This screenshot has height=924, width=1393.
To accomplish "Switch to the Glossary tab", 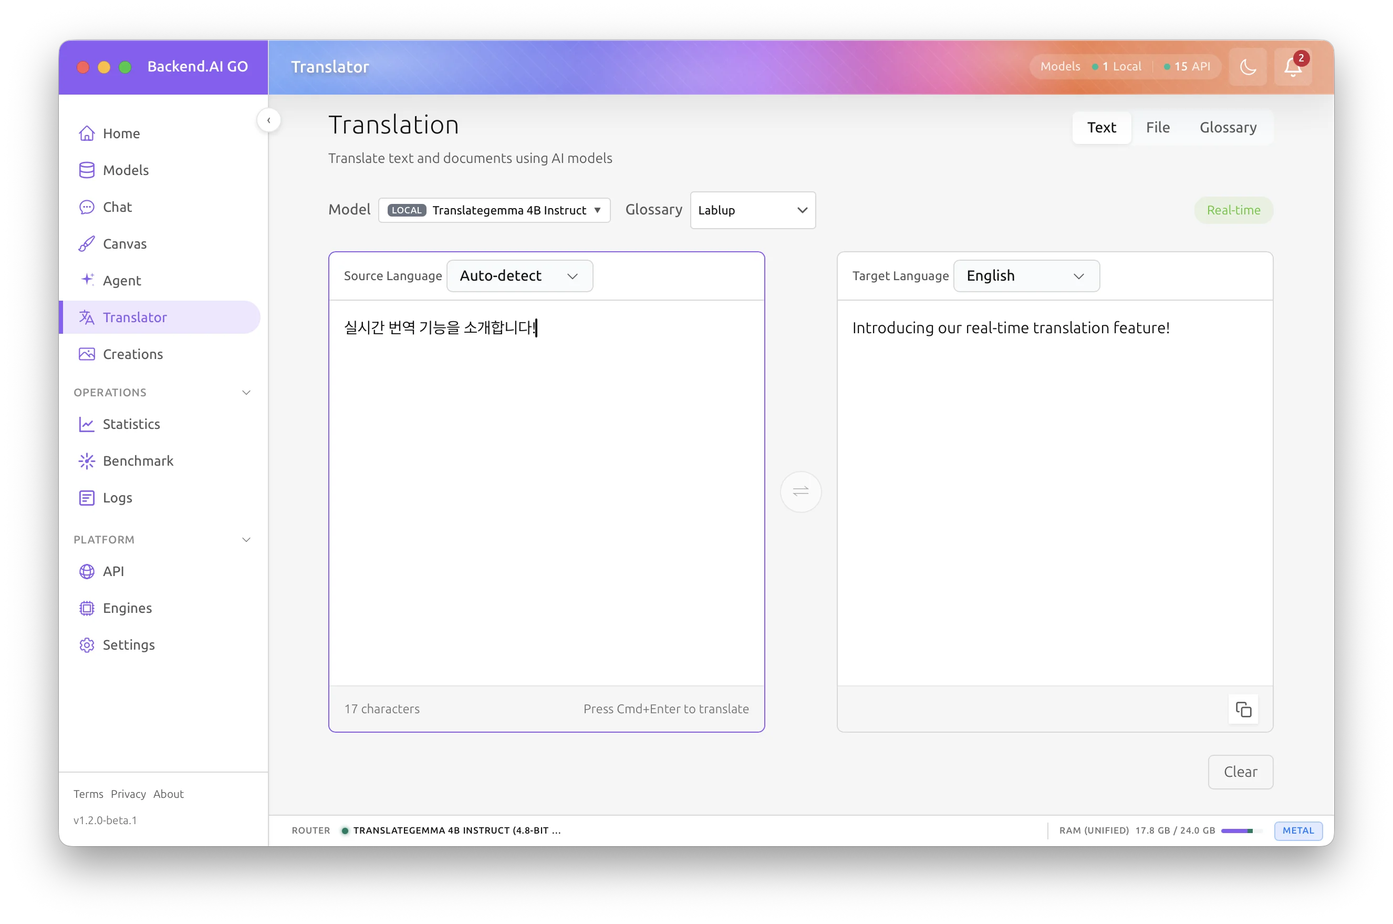I will [x=1228, y=127].
